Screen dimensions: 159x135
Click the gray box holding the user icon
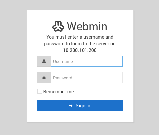[x=44, y=61]
